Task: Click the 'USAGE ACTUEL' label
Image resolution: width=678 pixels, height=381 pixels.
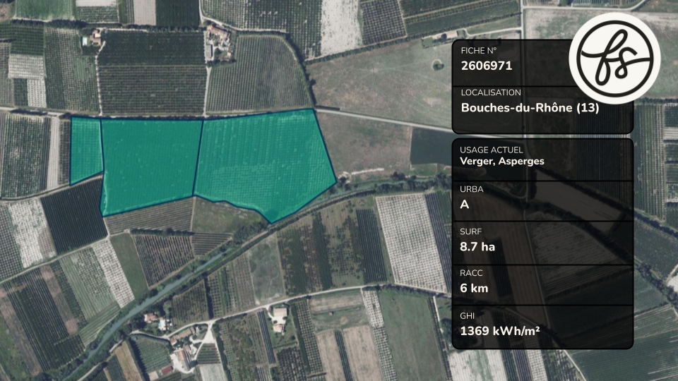Action: tap(492, 150)
